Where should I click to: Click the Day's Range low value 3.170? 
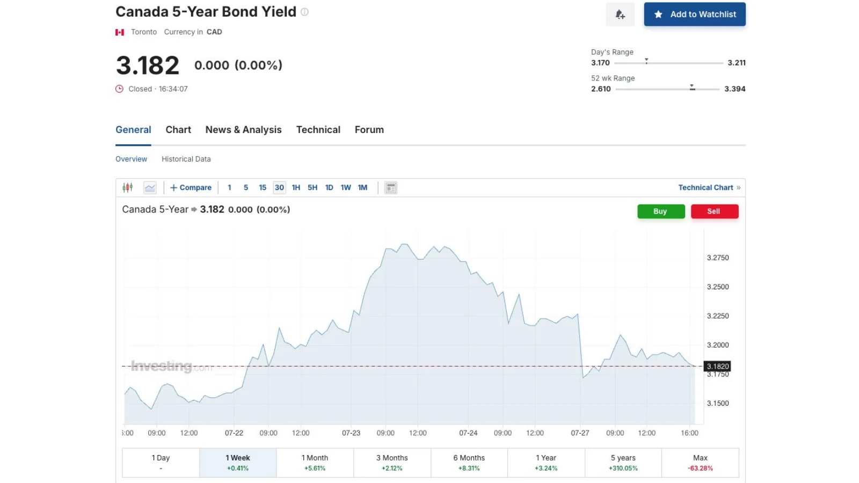600,63
